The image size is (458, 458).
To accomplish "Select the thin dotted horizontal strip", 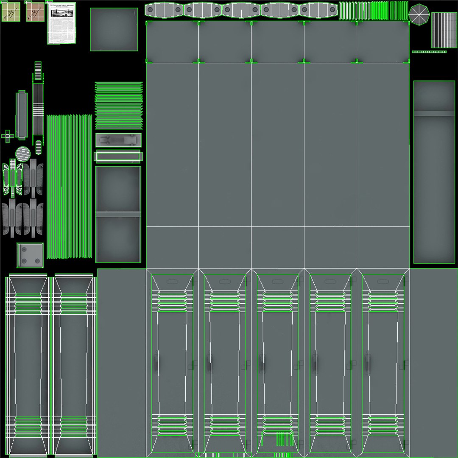I will [x=429, y=52].
